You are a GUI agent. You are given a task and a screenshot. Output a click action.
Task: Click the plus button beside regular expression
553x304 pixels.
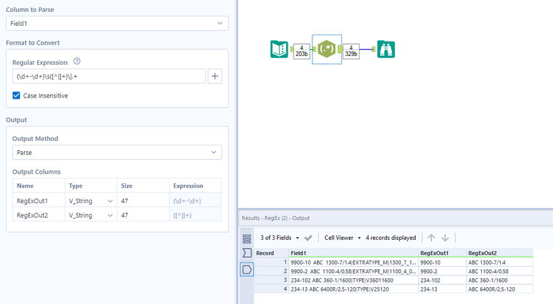pyautogui.click(x=215, y=76)
